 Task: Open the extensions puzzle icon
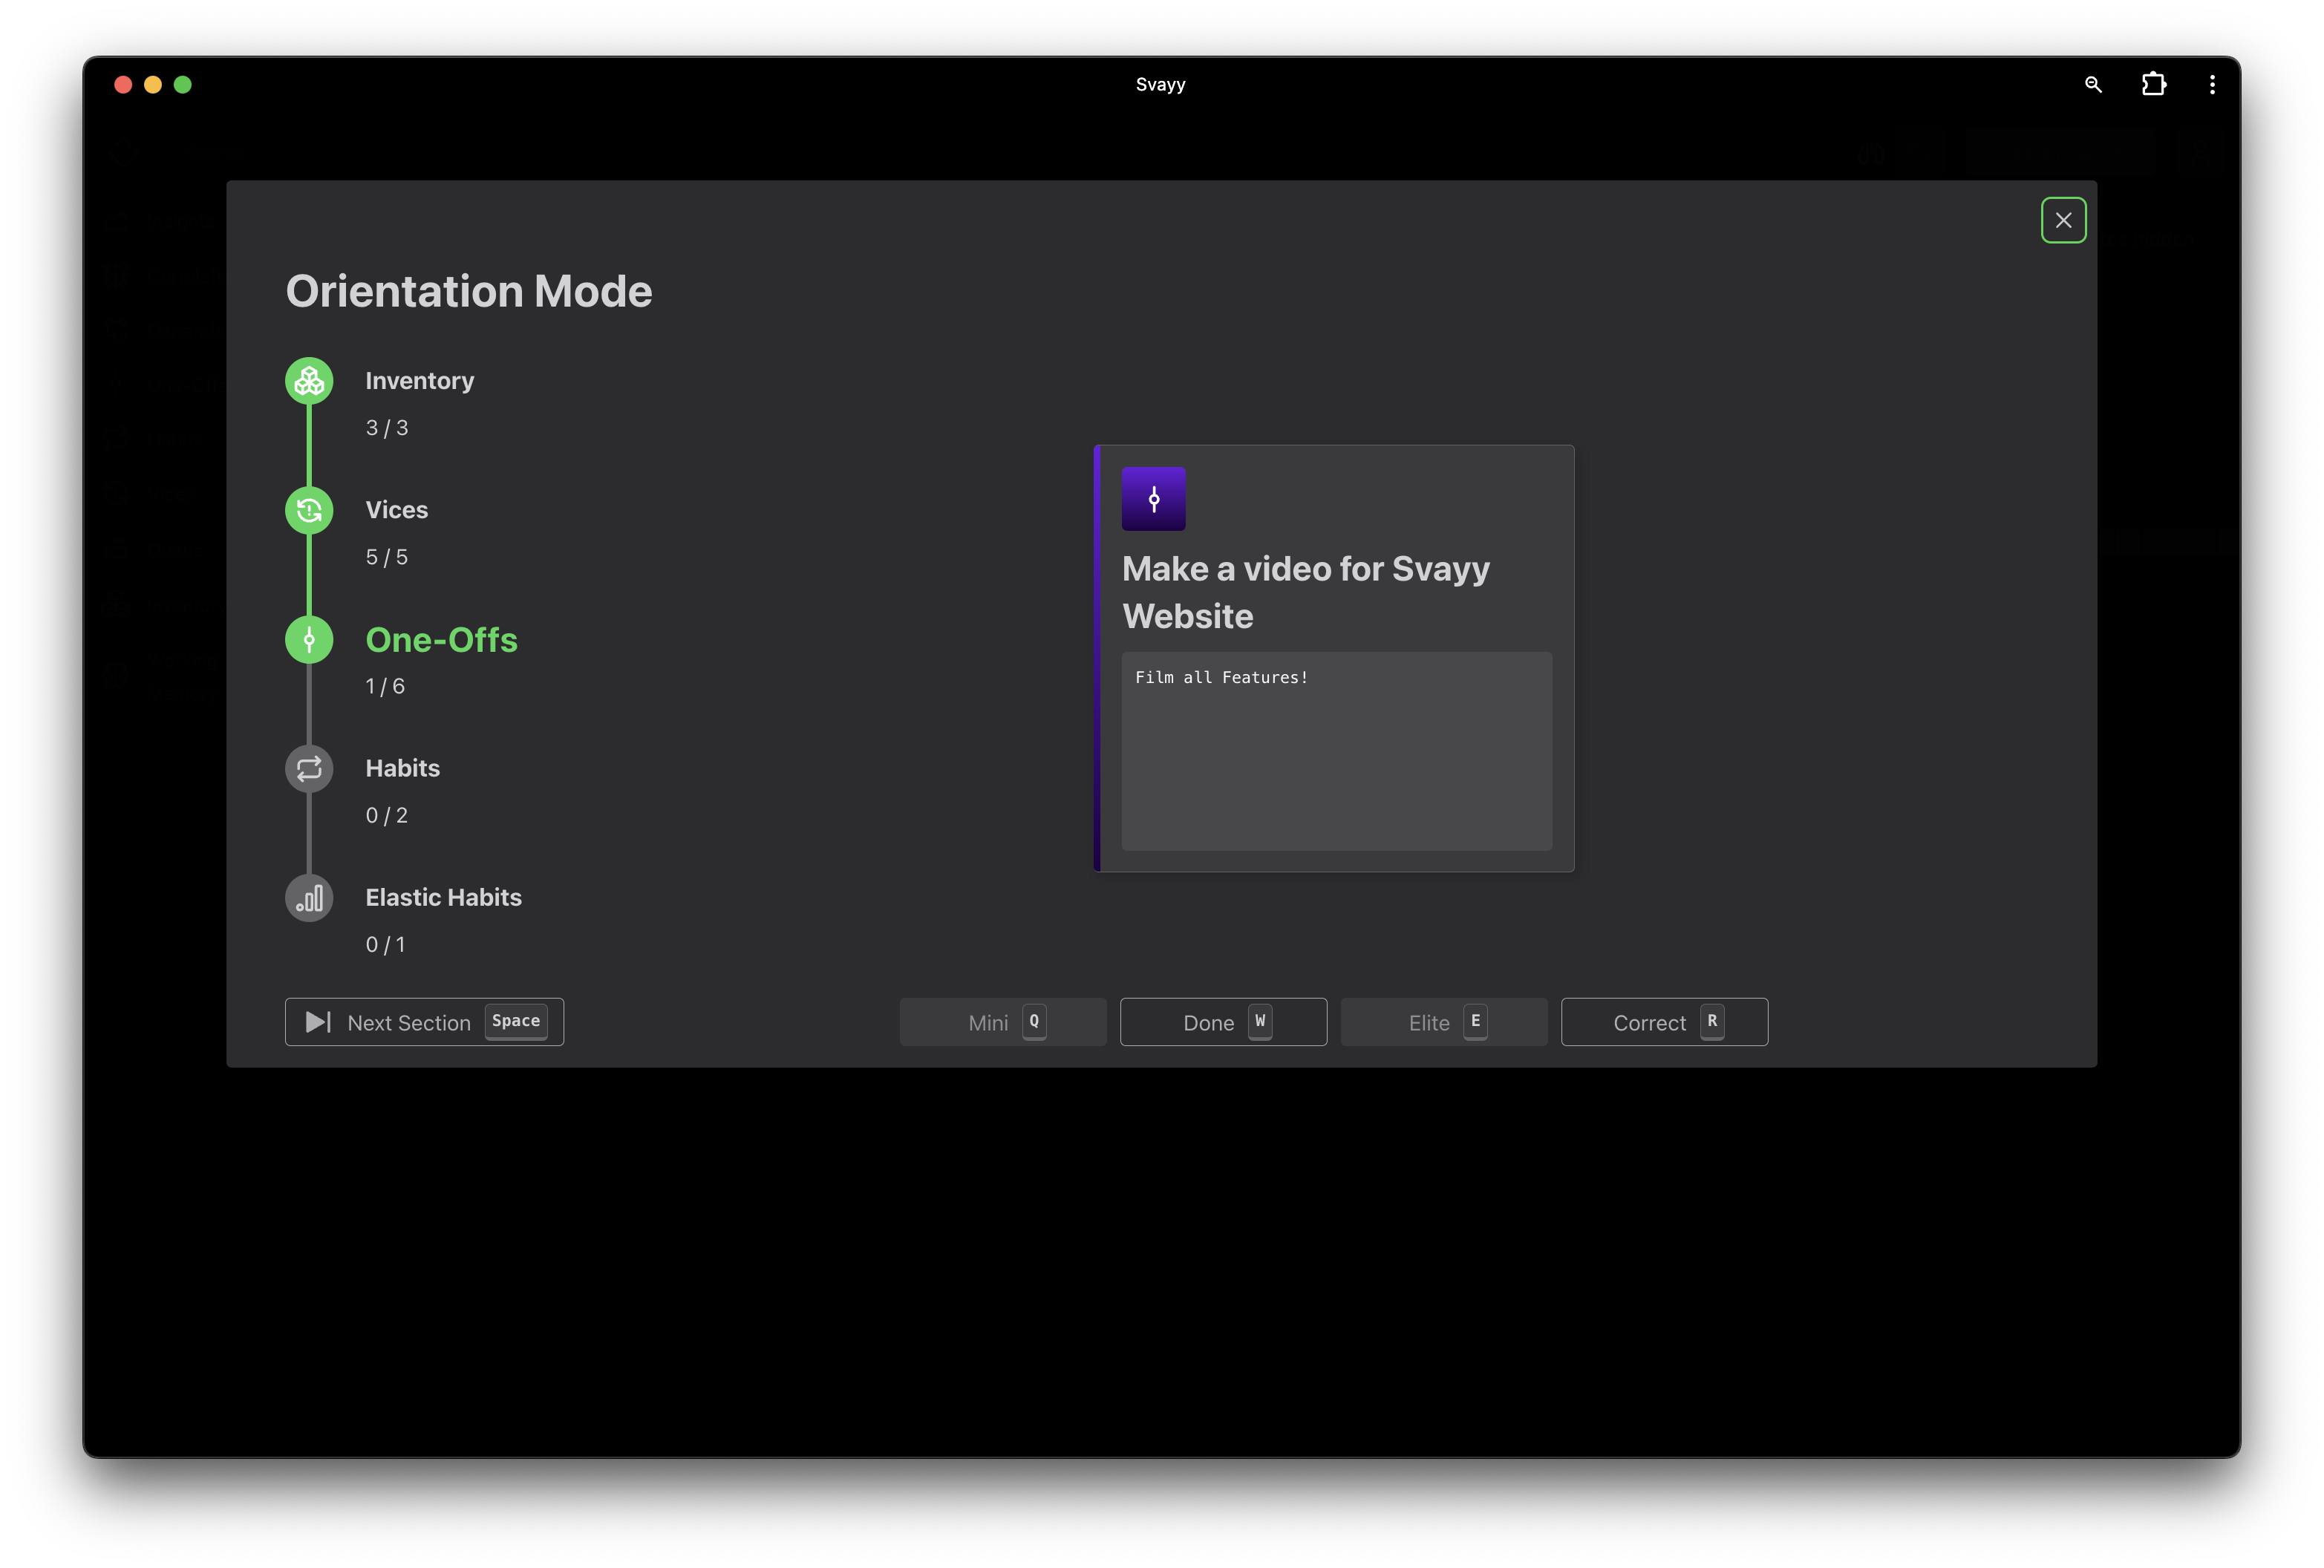pyautogui.click(x=2153, y=85)
